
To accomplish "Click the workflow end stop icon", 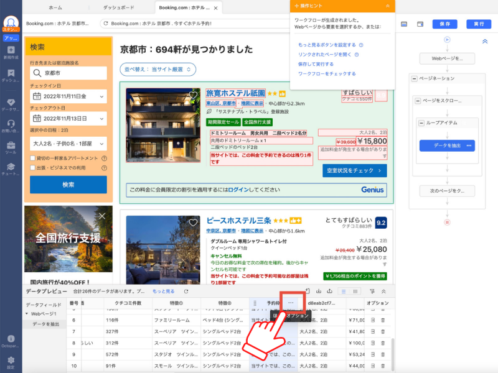I will click(x=447, y=222).
